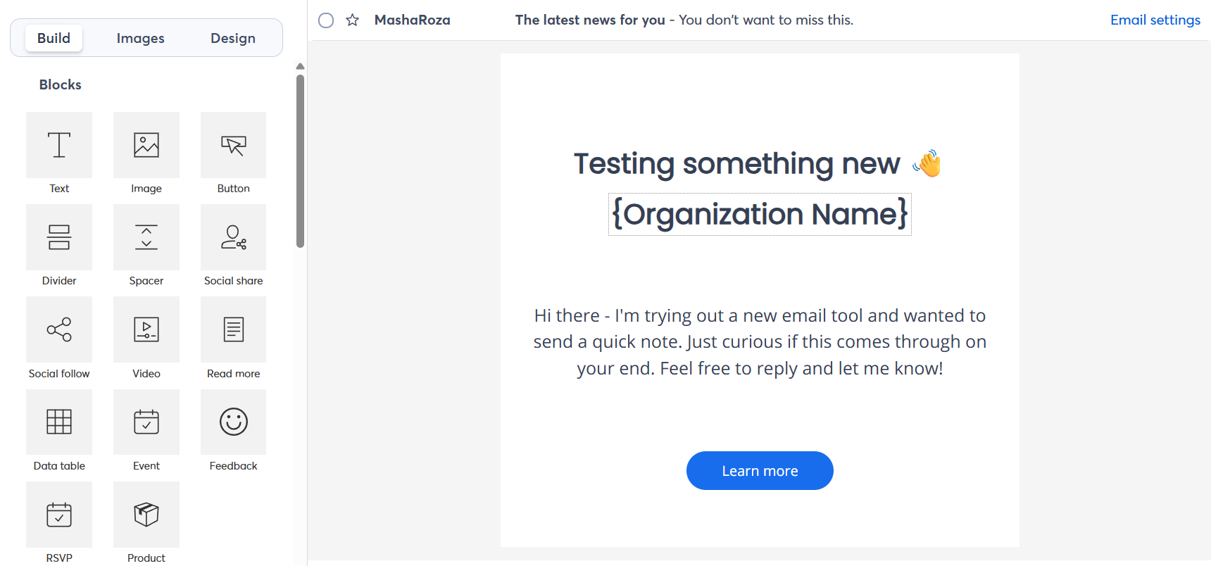Insert a Video block
1211x566 pixels.
(x=146, y=329)
